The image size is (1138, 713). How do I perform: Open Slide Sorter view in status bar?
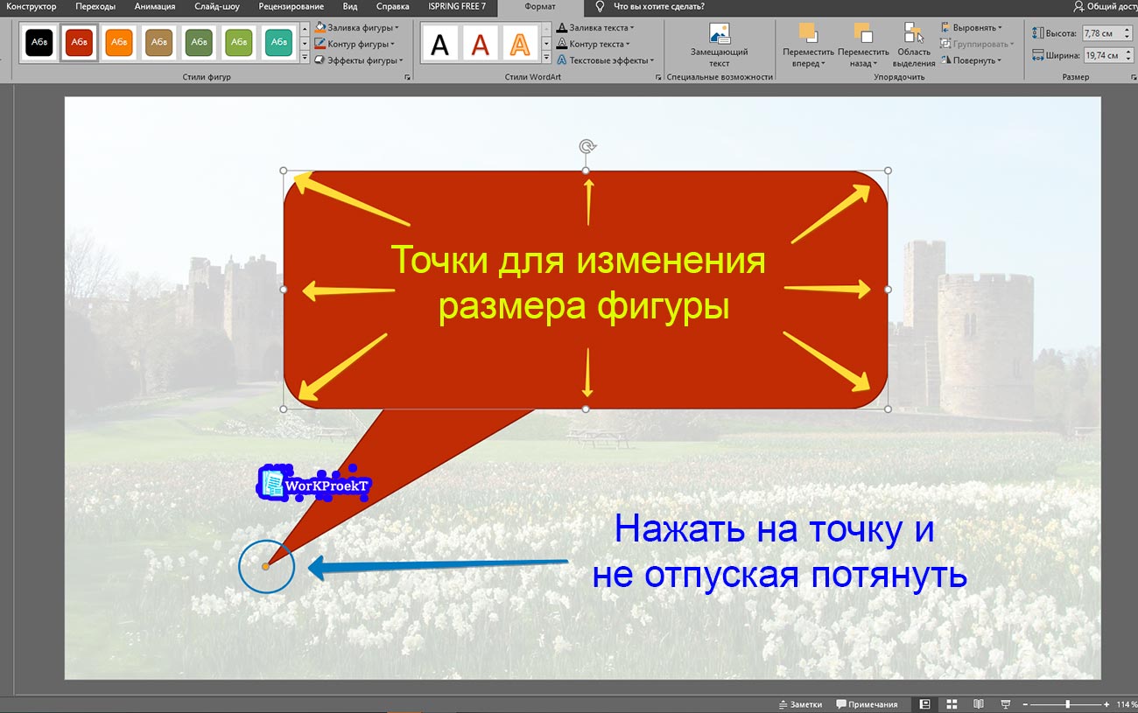[950, 703]
